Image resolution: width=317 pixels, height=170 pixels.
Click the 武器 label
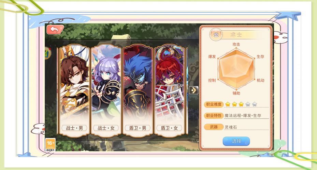click(214, 127)
